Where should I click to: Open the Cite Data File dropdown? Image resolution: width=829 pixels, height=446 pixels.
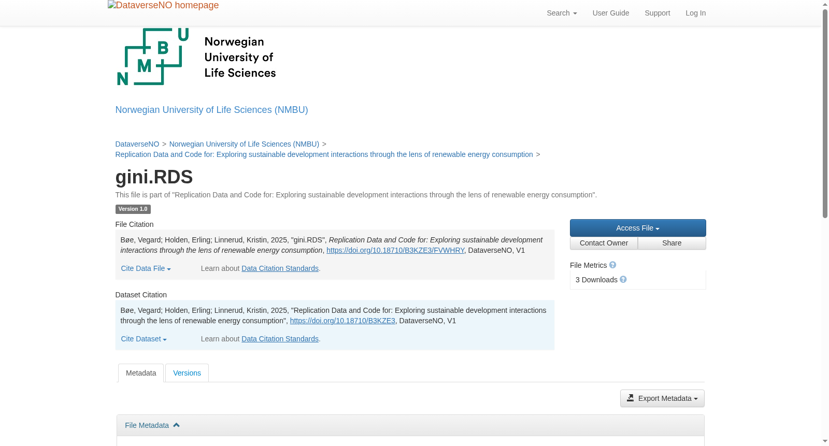[x=146, y=268]
